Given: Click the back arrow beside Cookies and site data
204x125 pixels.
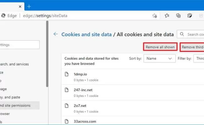Looking at the screenshot, I should click(56, 34).
